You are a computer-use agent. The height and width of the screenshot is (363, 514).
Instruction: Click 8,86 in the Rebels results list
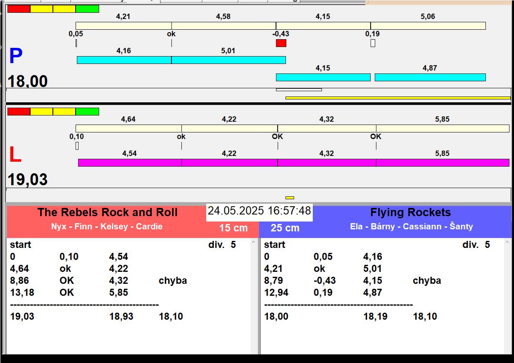(x=19, y=280)
